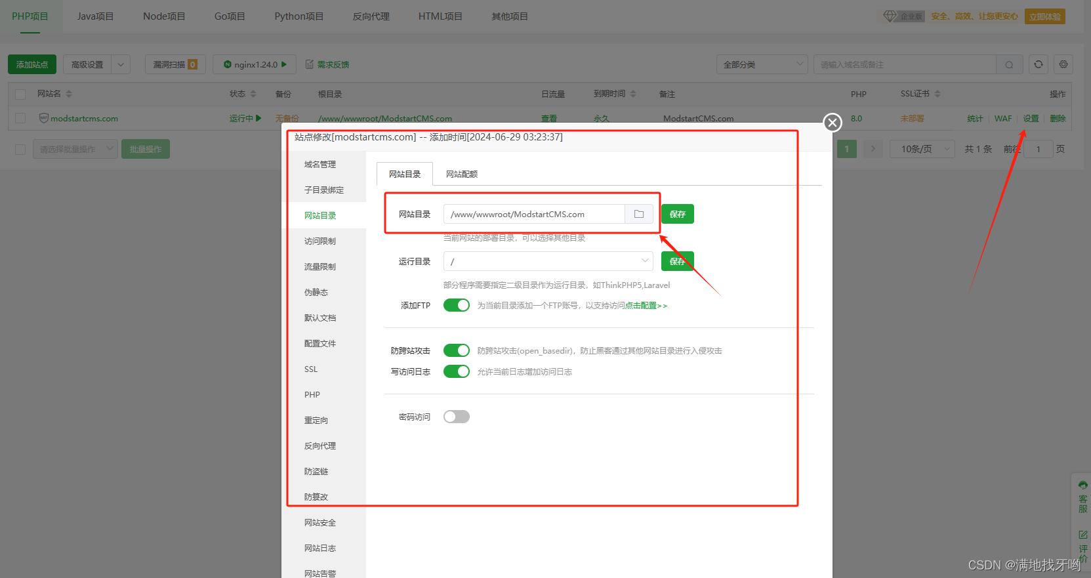Close the site modification dialog
Image resolution: width=1091 pixels, height=578 pixels.
click(833, 123)
